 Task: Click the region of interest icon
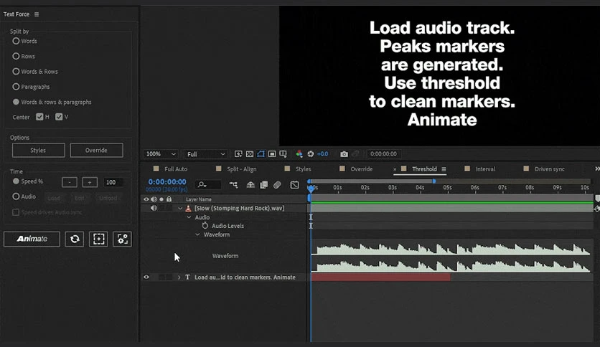point(272,154)
